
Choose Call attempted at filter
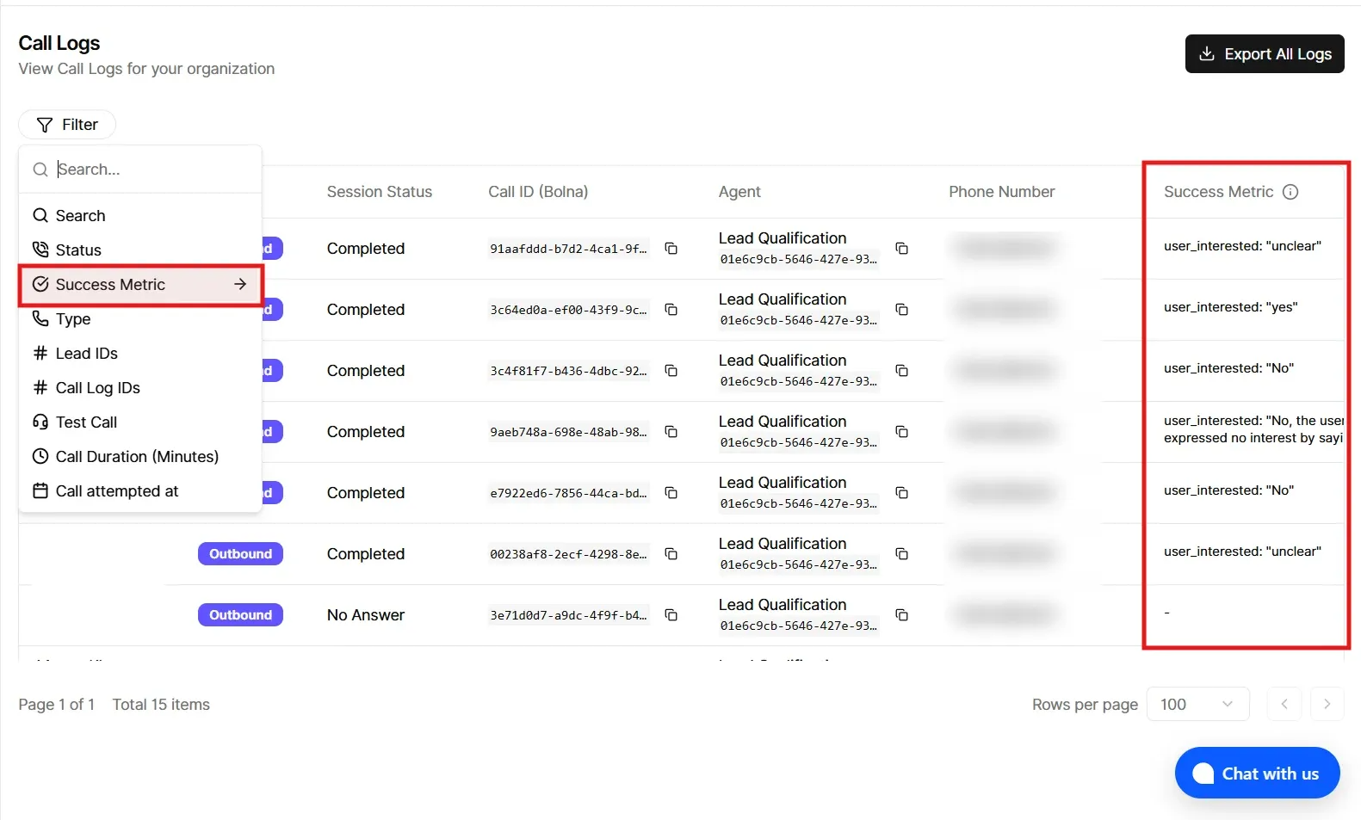117,491
